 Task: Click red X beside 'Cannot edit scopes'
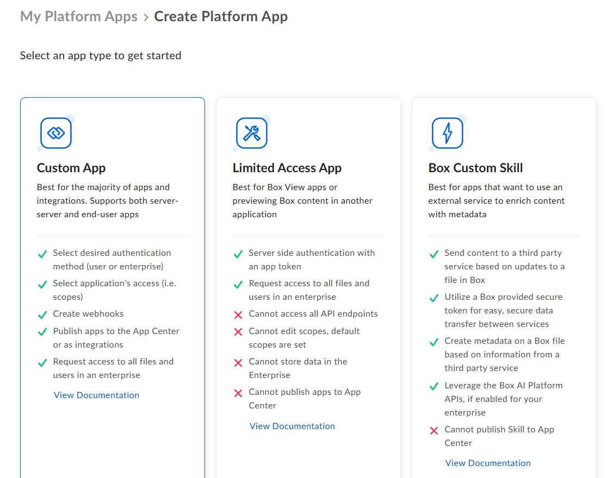239,332
